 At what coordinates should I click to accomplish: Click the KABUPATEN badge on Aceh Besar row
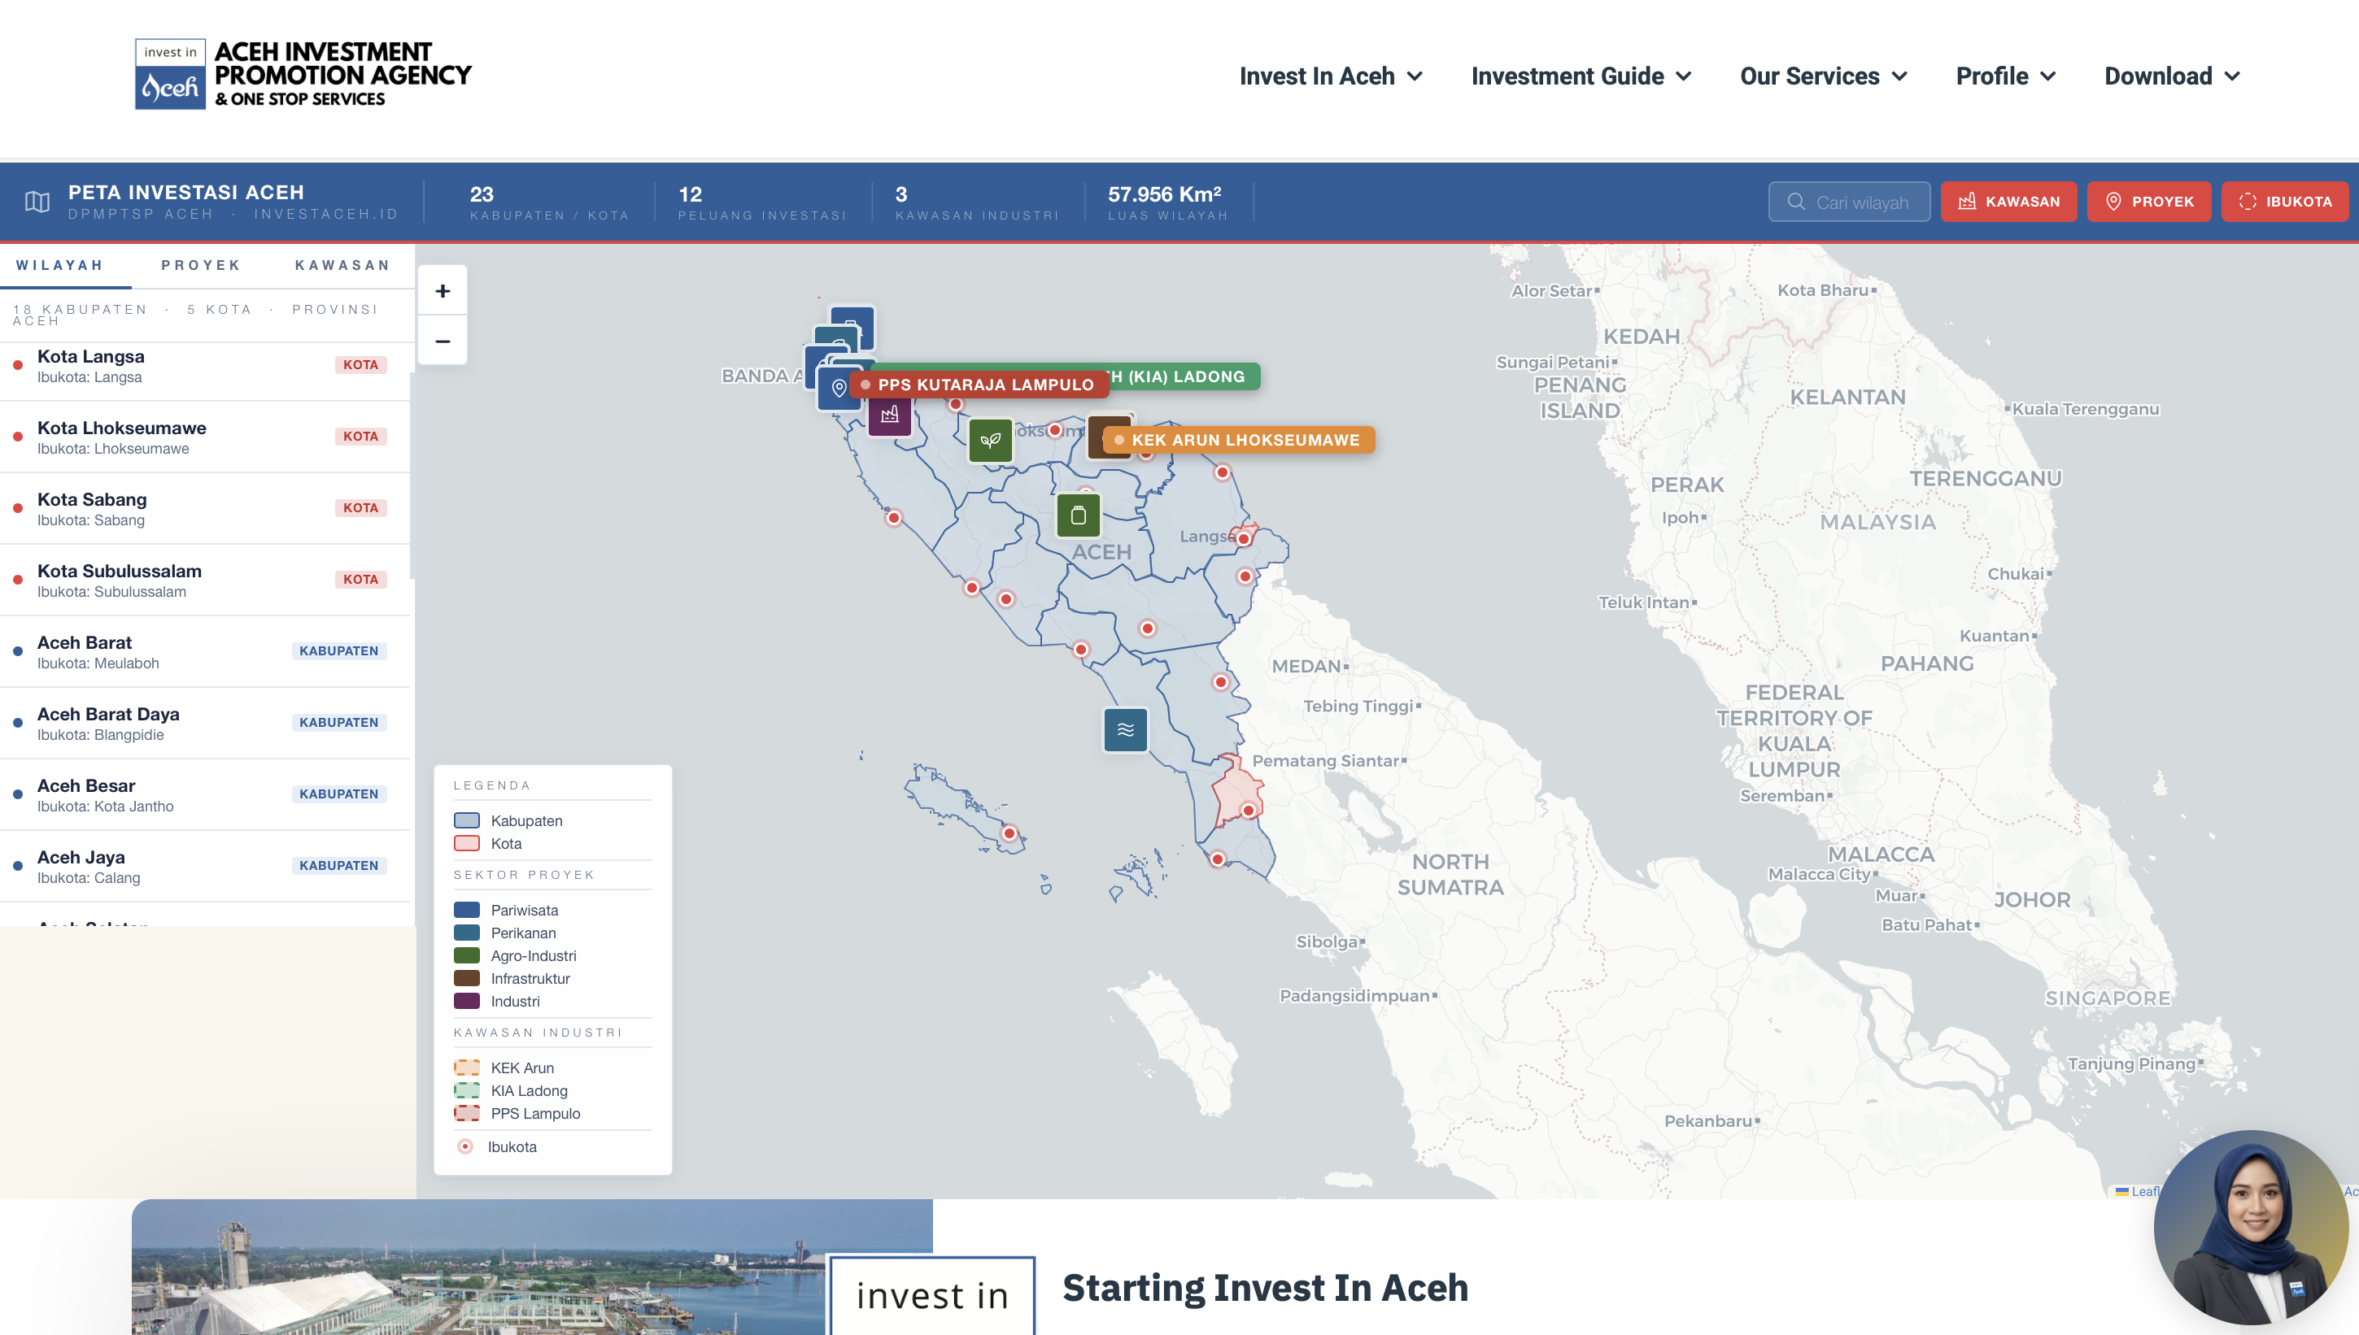click(x=338, y=794)
